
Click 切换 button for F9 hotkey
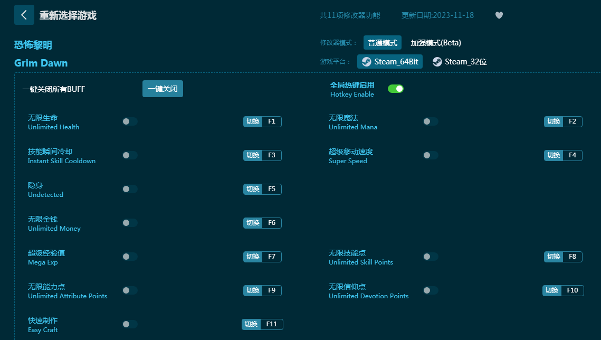pyautogui.click(x=253, y=290)
